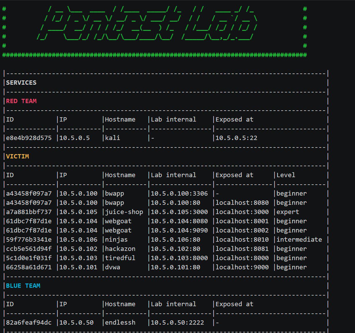Click container ID in the localhost:8001 row
The width and height of the screenshot is (355, 333).
(x=29, y=221)
